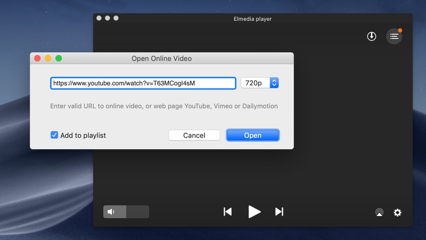Click inside the YouTube URL text field
The width and height of the screenshot is (426, 240).
coord(143,83)
